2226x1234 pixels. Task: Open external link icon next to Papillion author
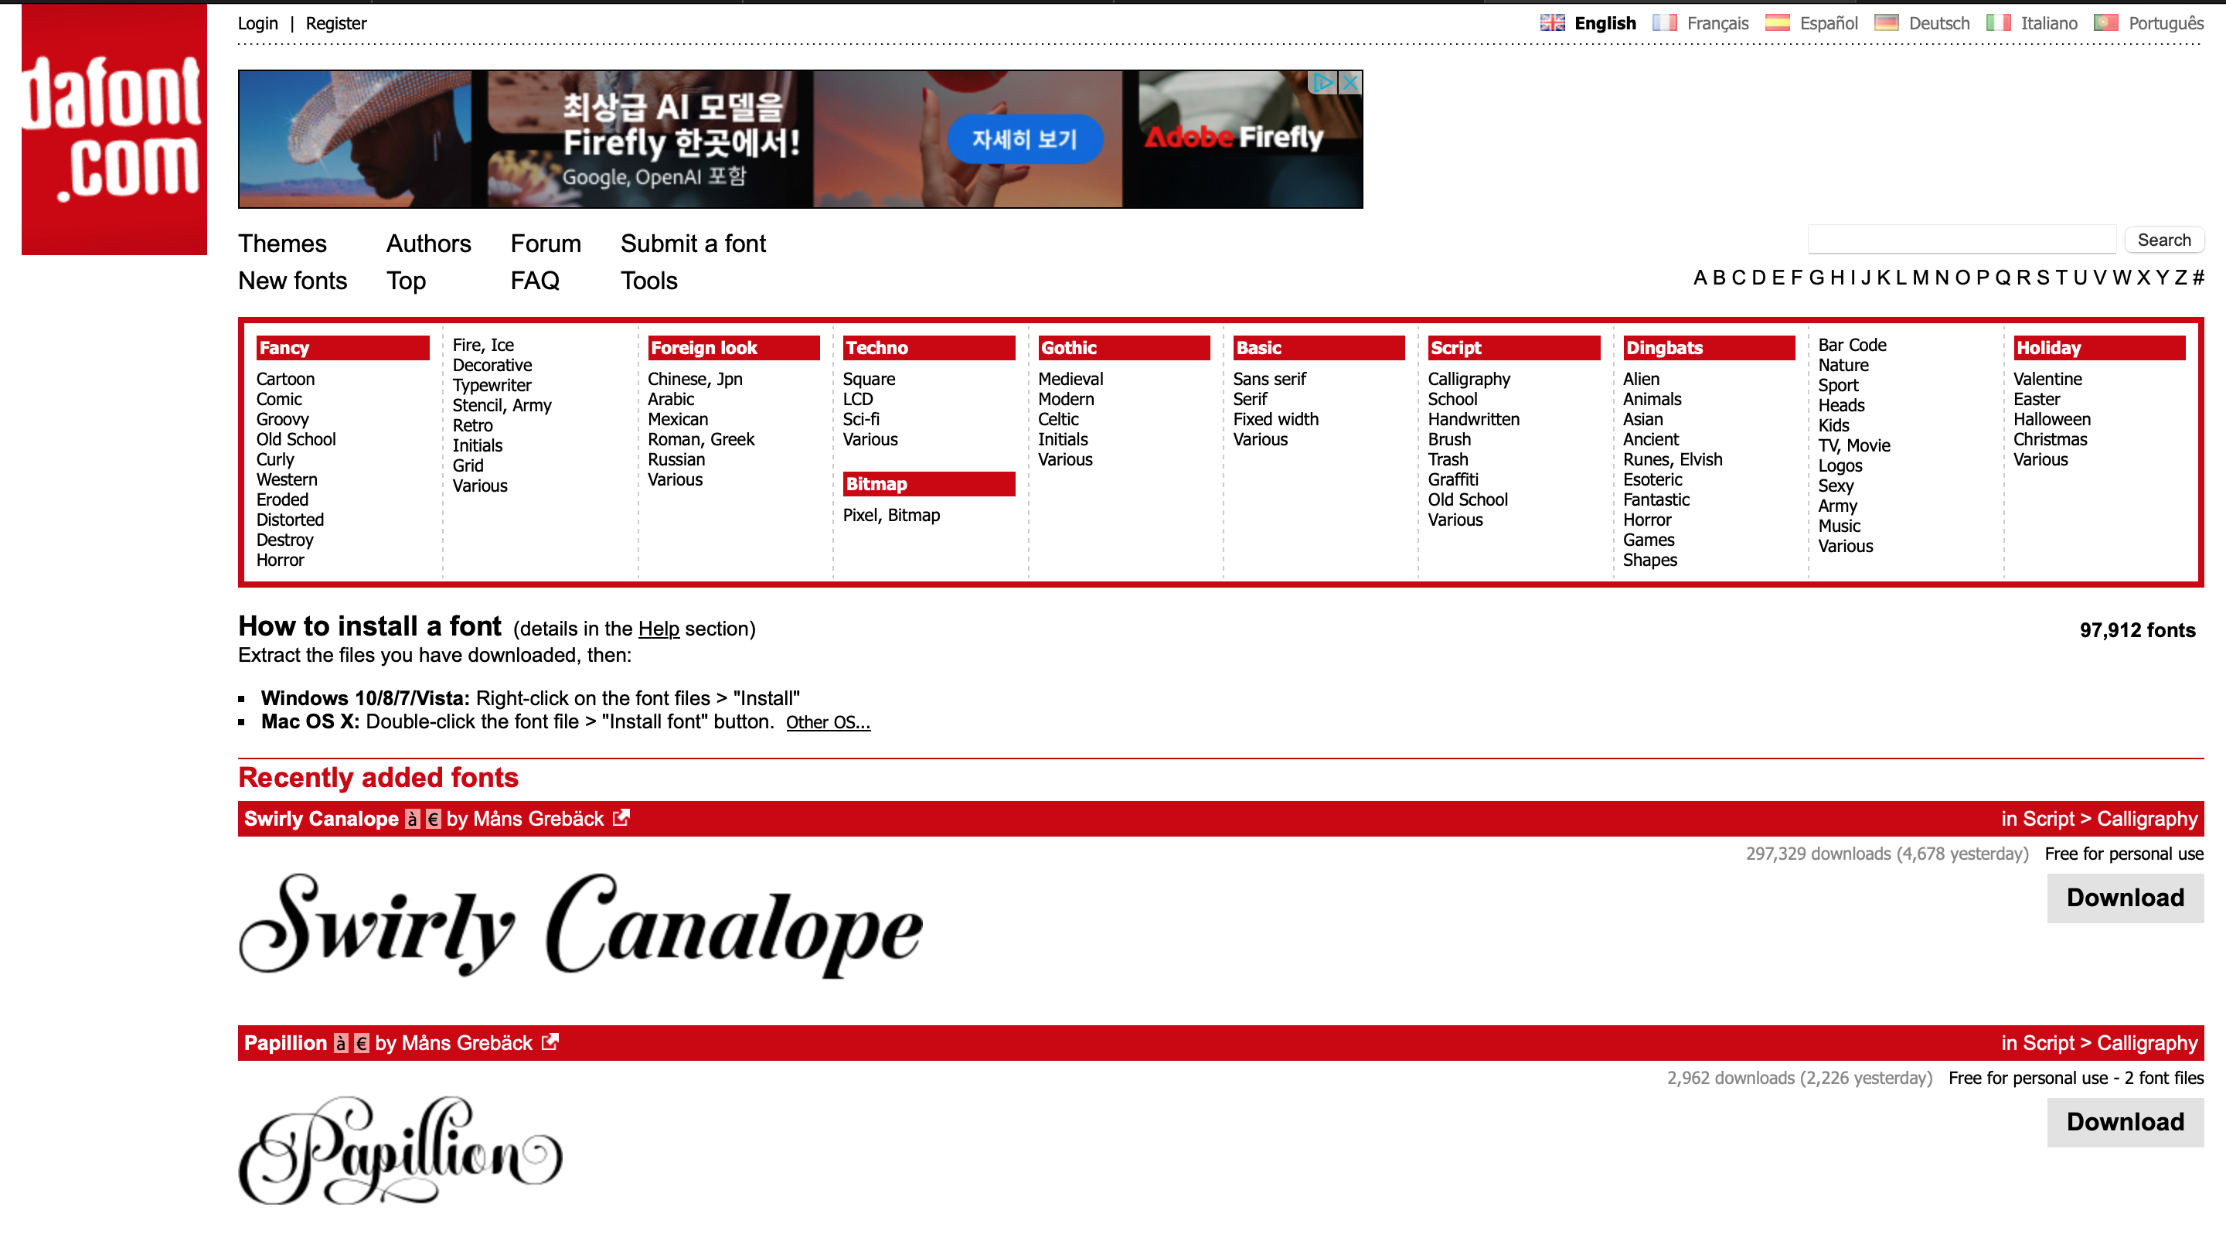[550, 1042]
